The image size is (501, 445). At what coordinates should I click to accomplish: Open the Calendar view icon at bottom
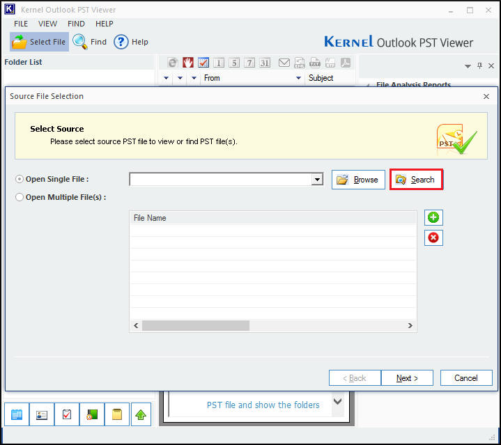point(17,414)
